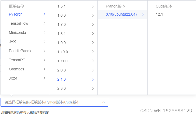Expand PaddlePaddle chevron arrow
Screen dimensions: 196x115
coord(44,51)
